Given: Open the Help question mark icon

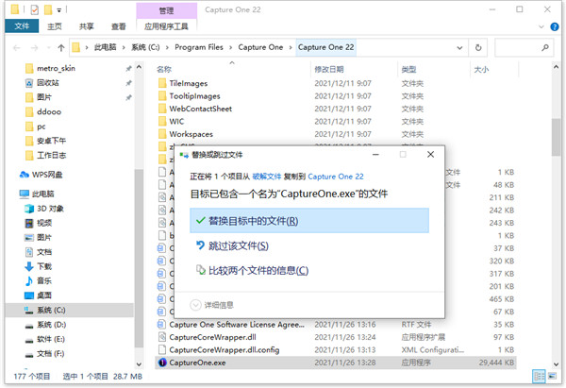Looking at the screenshot, I should click(x=555, y=26).
